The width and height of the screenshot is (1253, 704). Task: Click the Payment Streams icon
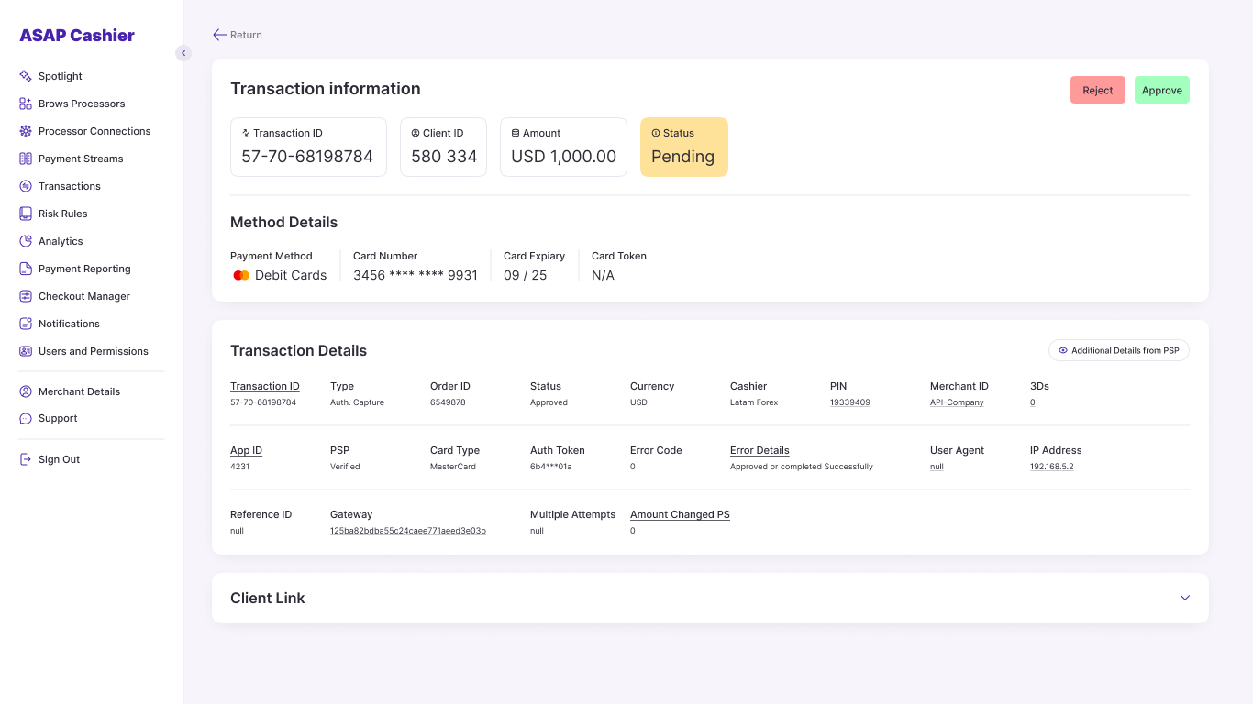point(26,159)
